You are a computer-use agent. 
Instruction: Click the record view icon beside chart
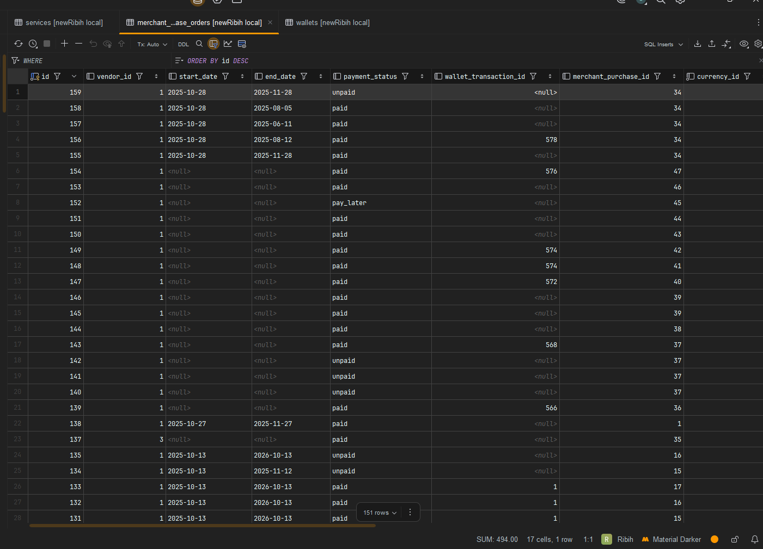[242, 44]
